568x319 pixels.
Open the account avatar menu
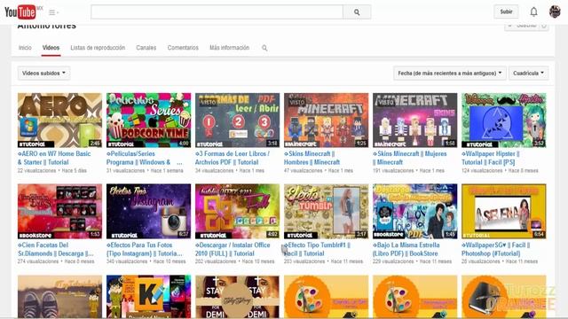click(x=555, y=12)
